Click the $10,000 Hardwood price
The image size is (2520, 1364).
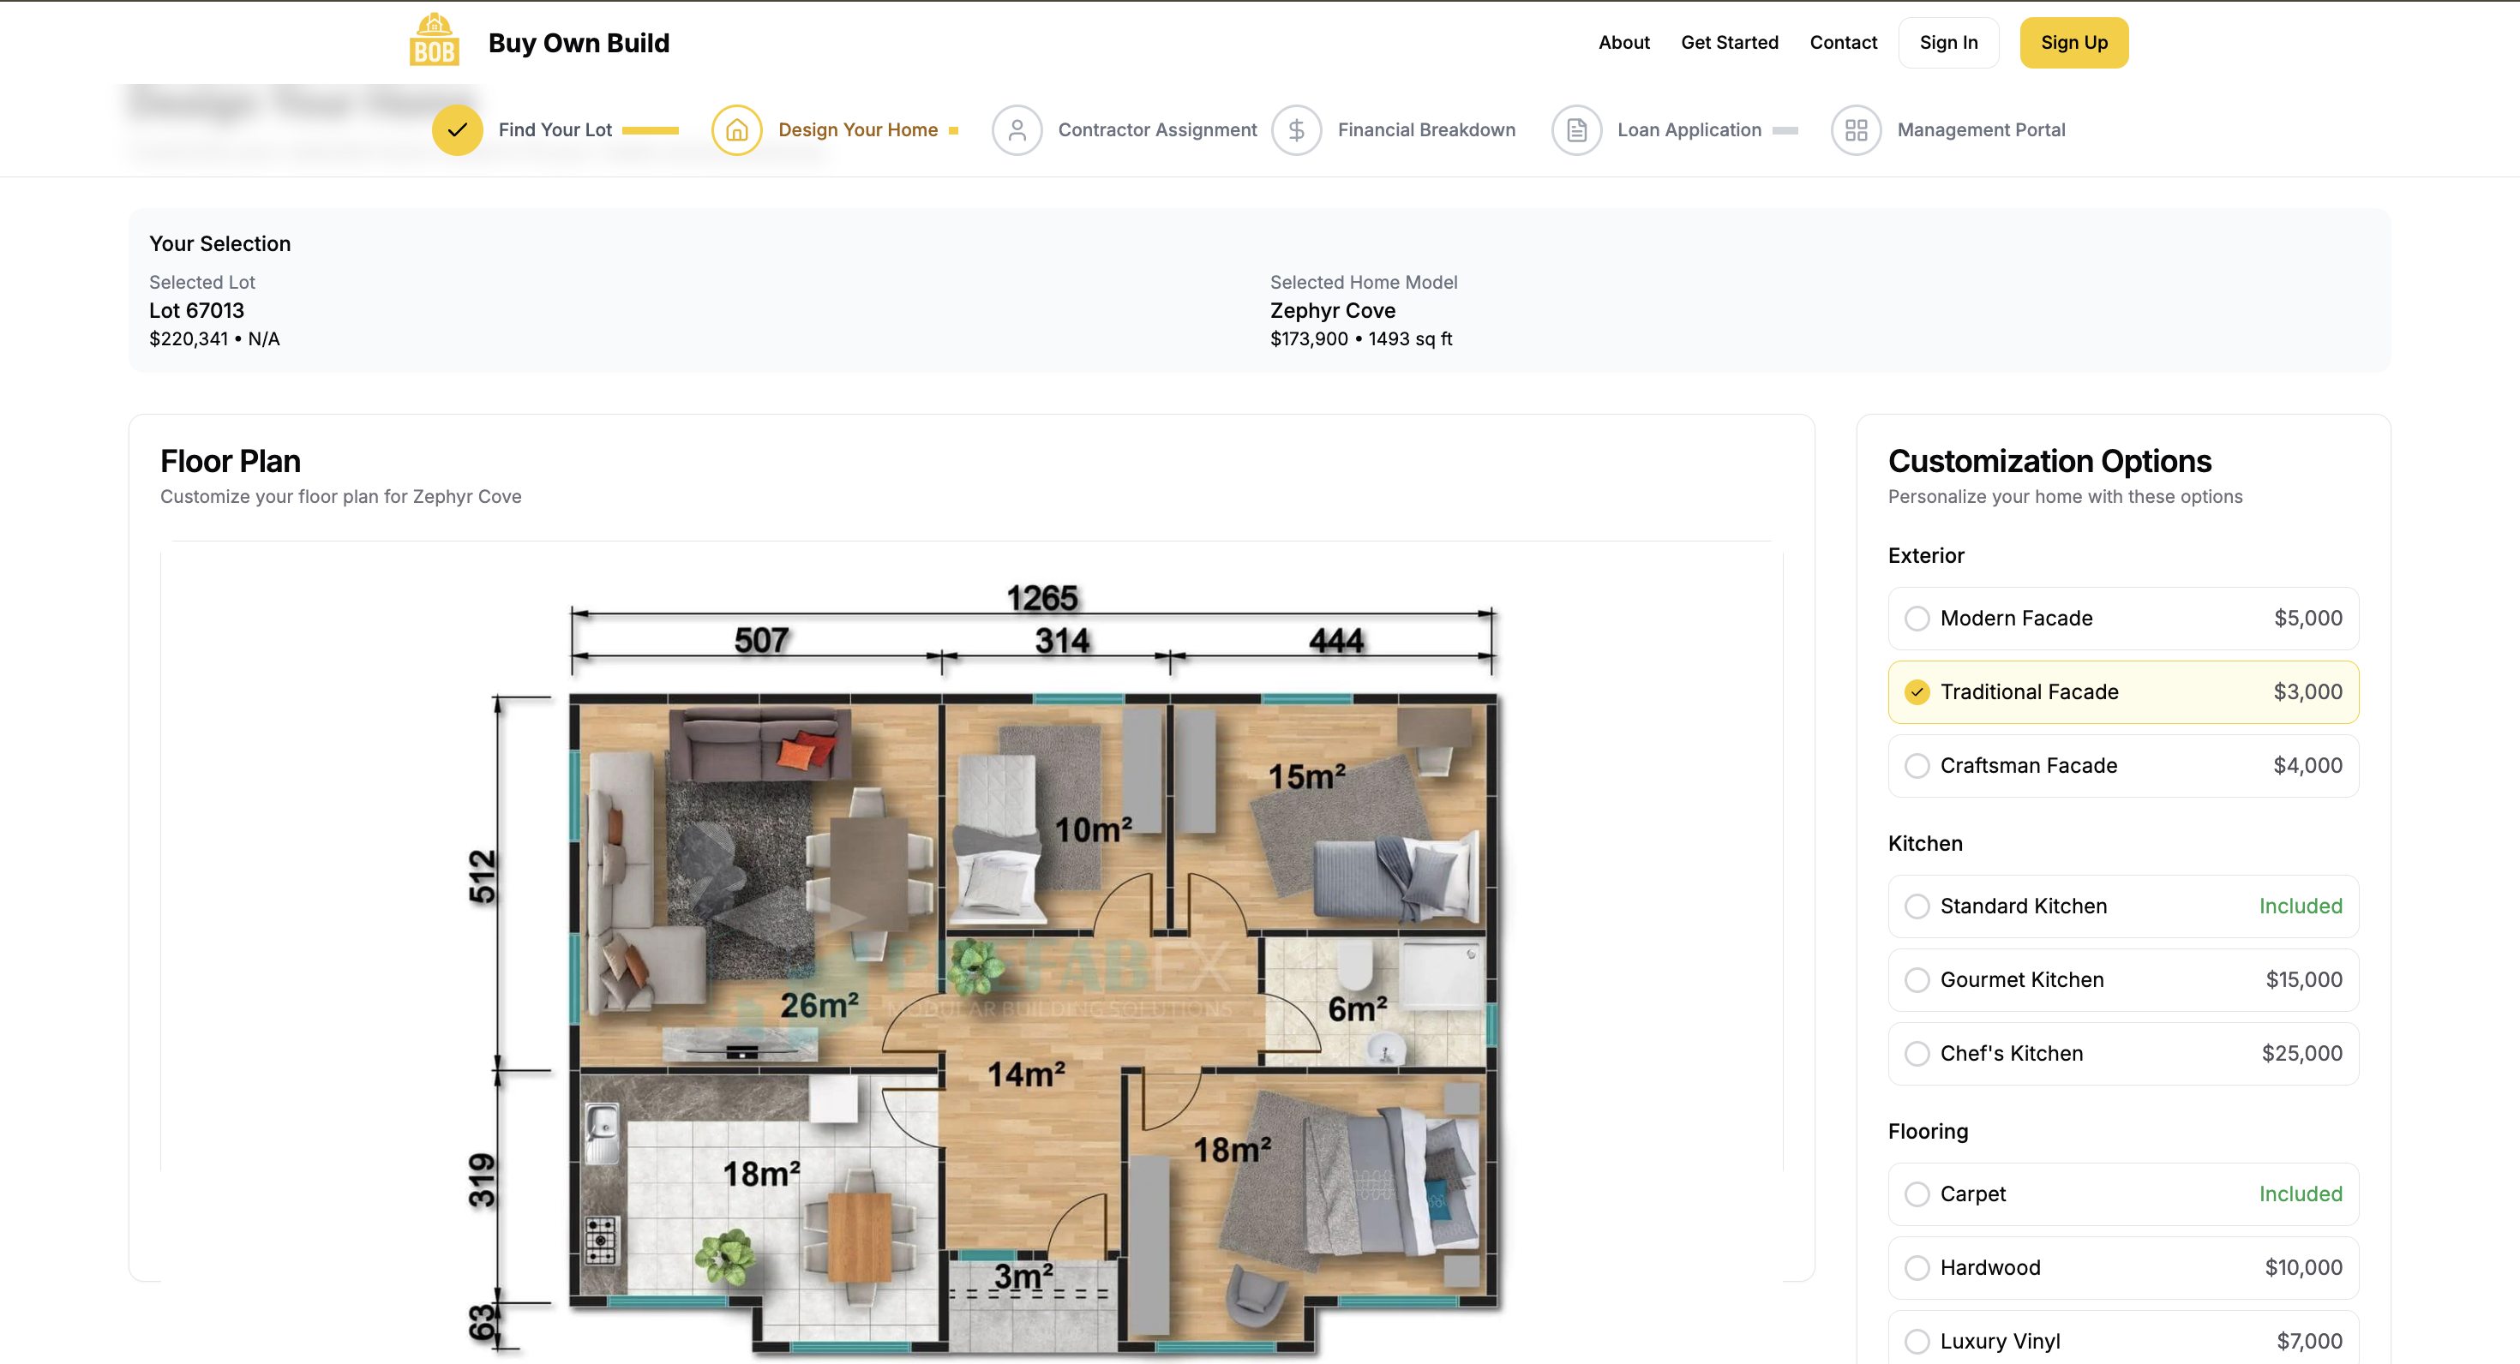point(2304,1267)
